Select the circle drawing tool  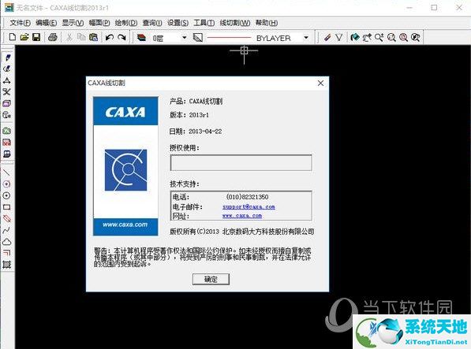(x=7, y=195)
